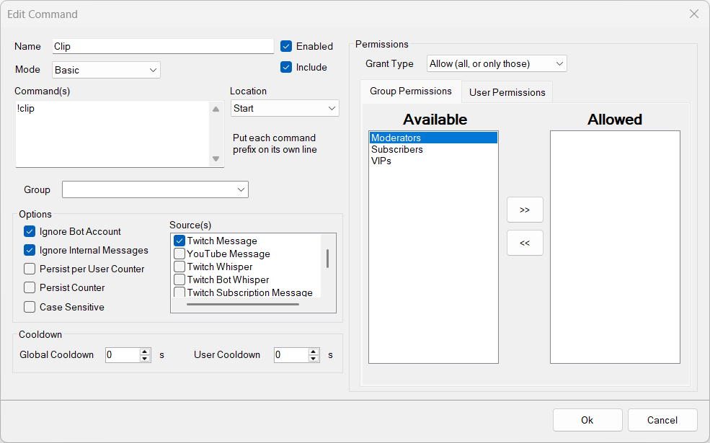Select Subscribers in the Available list

pyautogui.click(x=397, y=149)
